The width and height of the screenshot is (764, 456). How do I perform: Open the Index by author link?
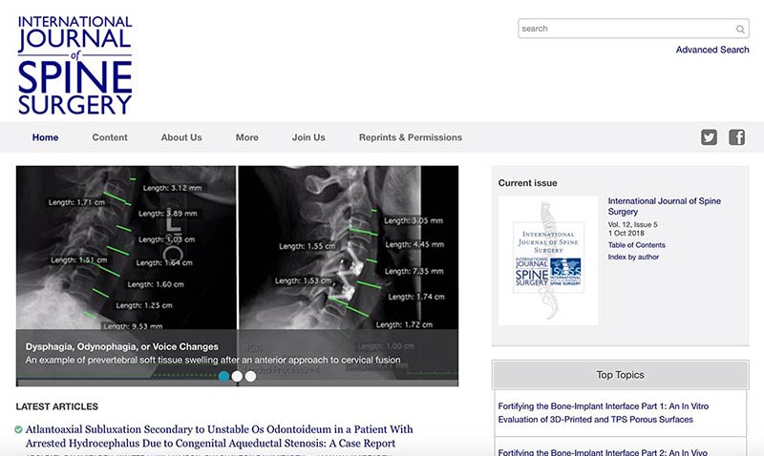633,257
